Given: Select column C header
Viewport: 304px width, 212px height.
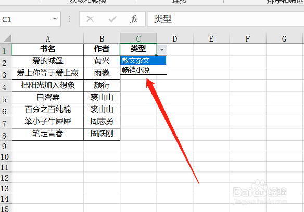Looking at the screenshot, I should coord(138,38).
